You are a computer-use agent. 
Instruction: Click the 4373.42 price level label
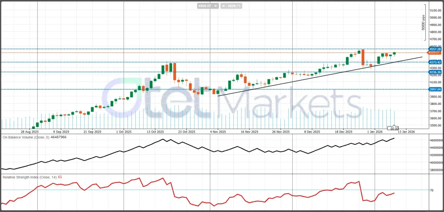[x=434, y=62]
